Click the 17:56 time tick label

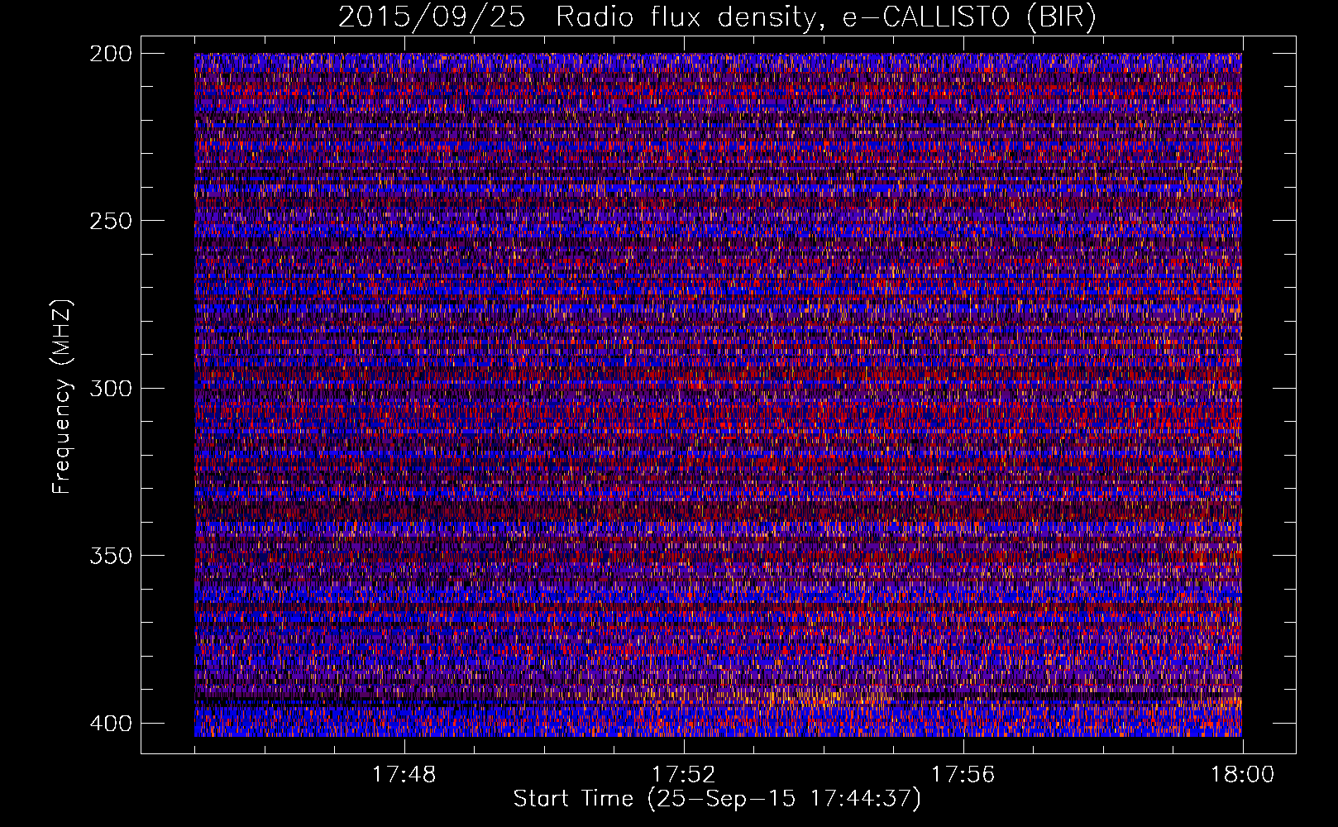(963, 775)
